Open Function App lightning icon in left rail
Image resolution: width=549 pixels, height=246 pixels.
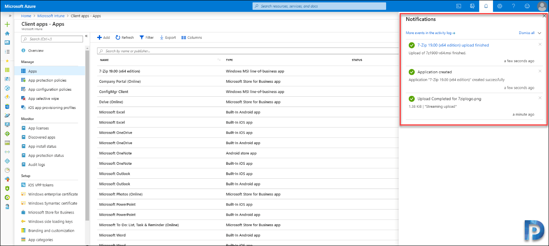tap(7, 97)
